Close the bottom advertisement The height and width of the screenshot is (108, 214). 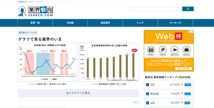pyautogui.click(x=137, y=102)
